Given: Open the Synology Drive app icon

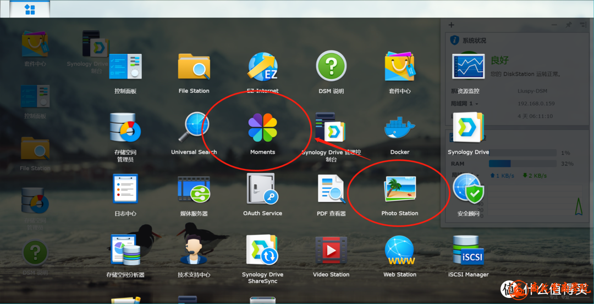Looking at the screenshot, I should coord(468,127).
